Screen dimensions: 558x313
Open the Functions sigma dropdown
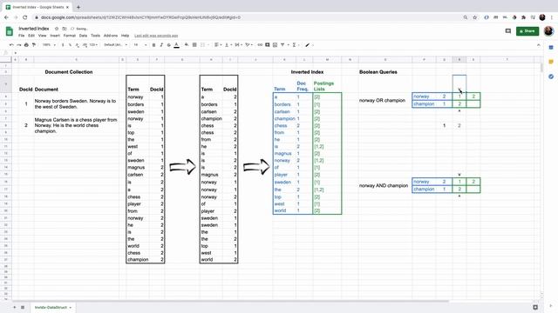(x=296, y=45)
